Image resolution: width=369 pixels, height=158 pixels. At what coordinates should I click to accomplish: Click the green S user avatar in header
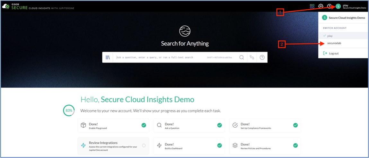tap(338, 6)
